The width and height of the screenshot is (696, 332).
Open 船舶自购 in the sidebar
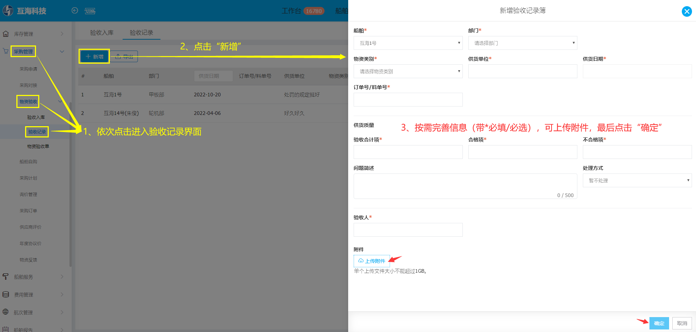point(28,161)
